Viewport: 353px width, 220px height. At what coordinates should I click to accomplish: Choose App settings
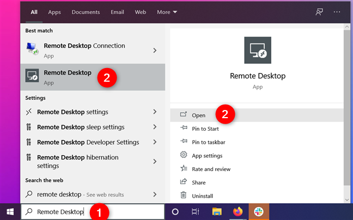tap(257, 156)
